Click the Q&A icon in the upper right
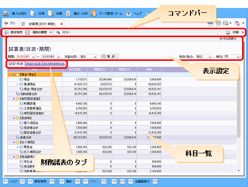 tap(210, 23)
